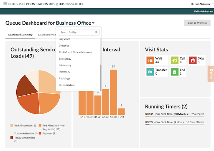The height and width of the screenshot is (151, 214).
Task: Click the facility list scrollbar
Action: 100,78
